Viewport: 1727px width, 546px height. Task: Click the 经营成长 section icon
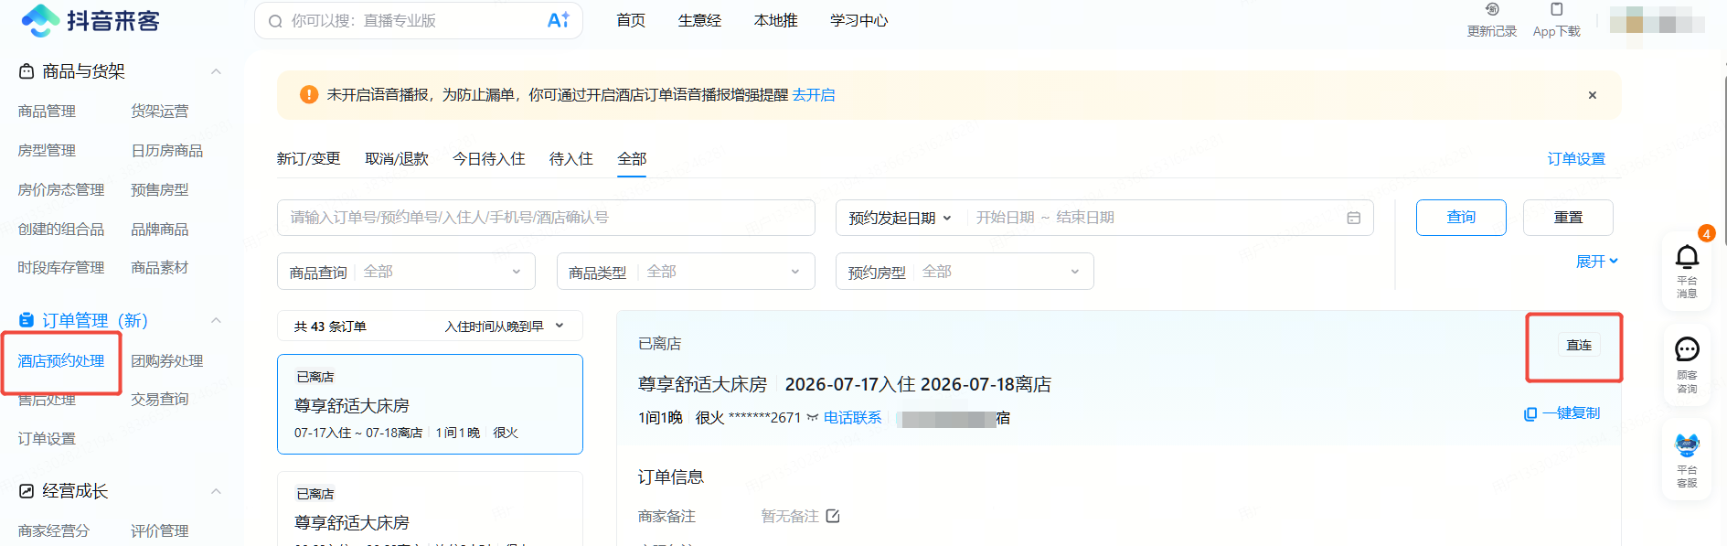pos(27,491)
